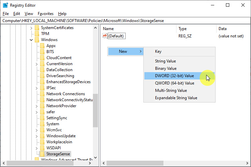The image size is (251, 167).
Task: Select String Value in the New submenu
Action: tap(165, 61)
